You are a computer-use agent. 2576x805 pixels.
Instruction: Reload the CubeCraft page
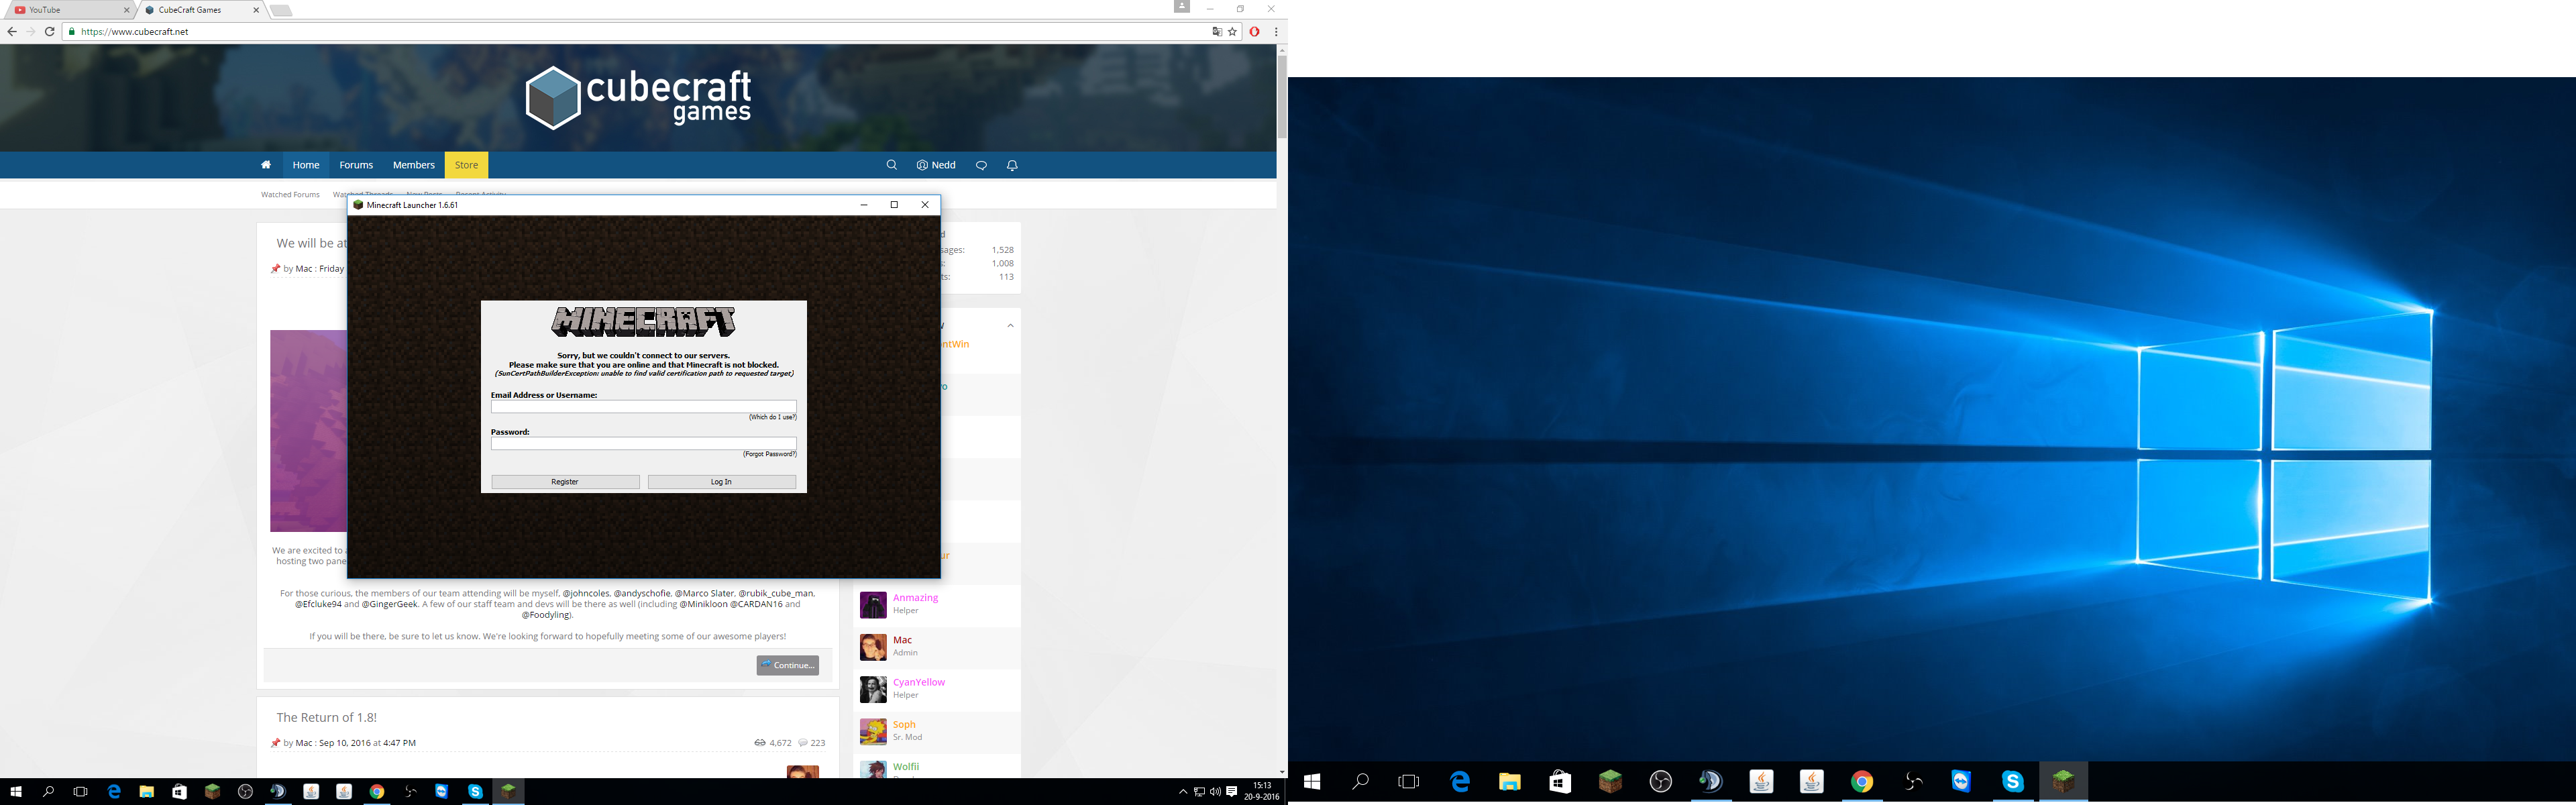(x=49, y=31)
